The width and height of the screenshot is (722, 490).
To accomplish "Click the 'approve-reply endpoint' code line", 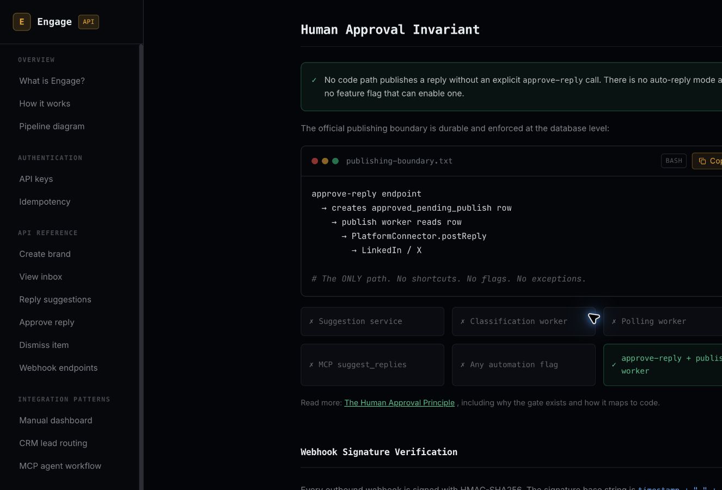I will (x=366, y=194).
